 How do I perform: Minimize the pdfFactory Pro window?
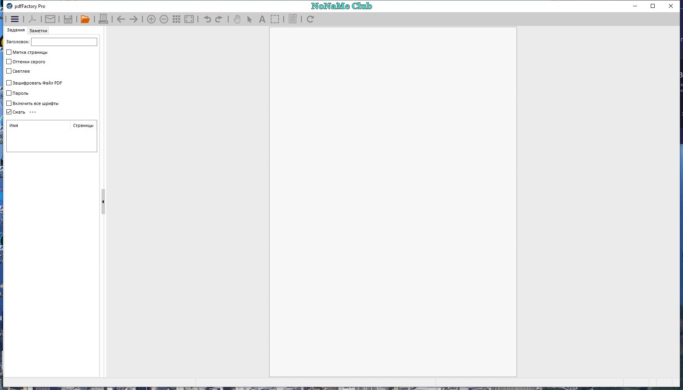pos(635,6)
